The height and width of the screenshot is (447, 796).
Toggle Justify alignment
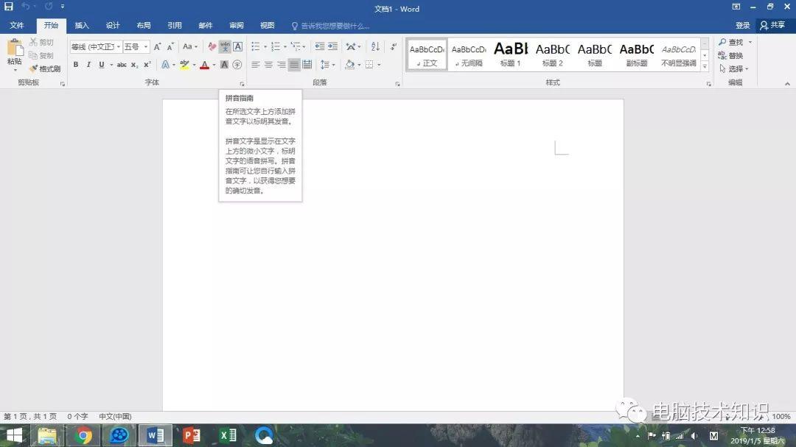point(294,65)
